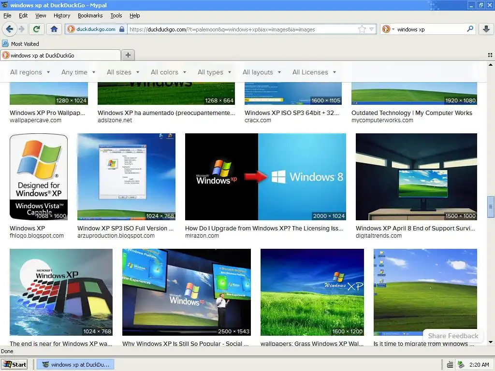Open 'Windows XP ha aumentado' result title
Image resolution: width=495 pixels, height=371 pixels.
coord(166,113)
